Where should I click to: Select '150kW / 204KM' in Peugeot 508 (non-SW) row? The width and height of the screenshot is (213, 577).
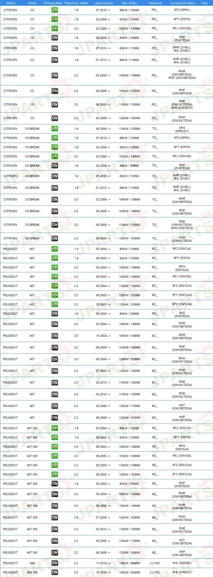[129, 563]
